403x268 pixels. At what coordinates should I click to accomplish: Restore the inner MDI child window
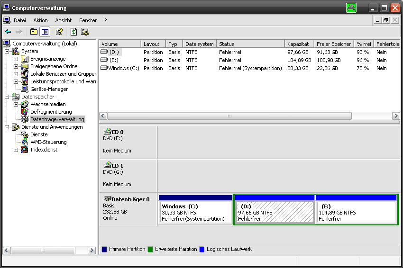click(x=386, y=20)
